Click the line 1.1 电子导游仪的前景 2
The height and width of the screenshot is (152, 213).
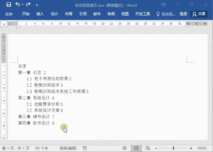point(49,79)
